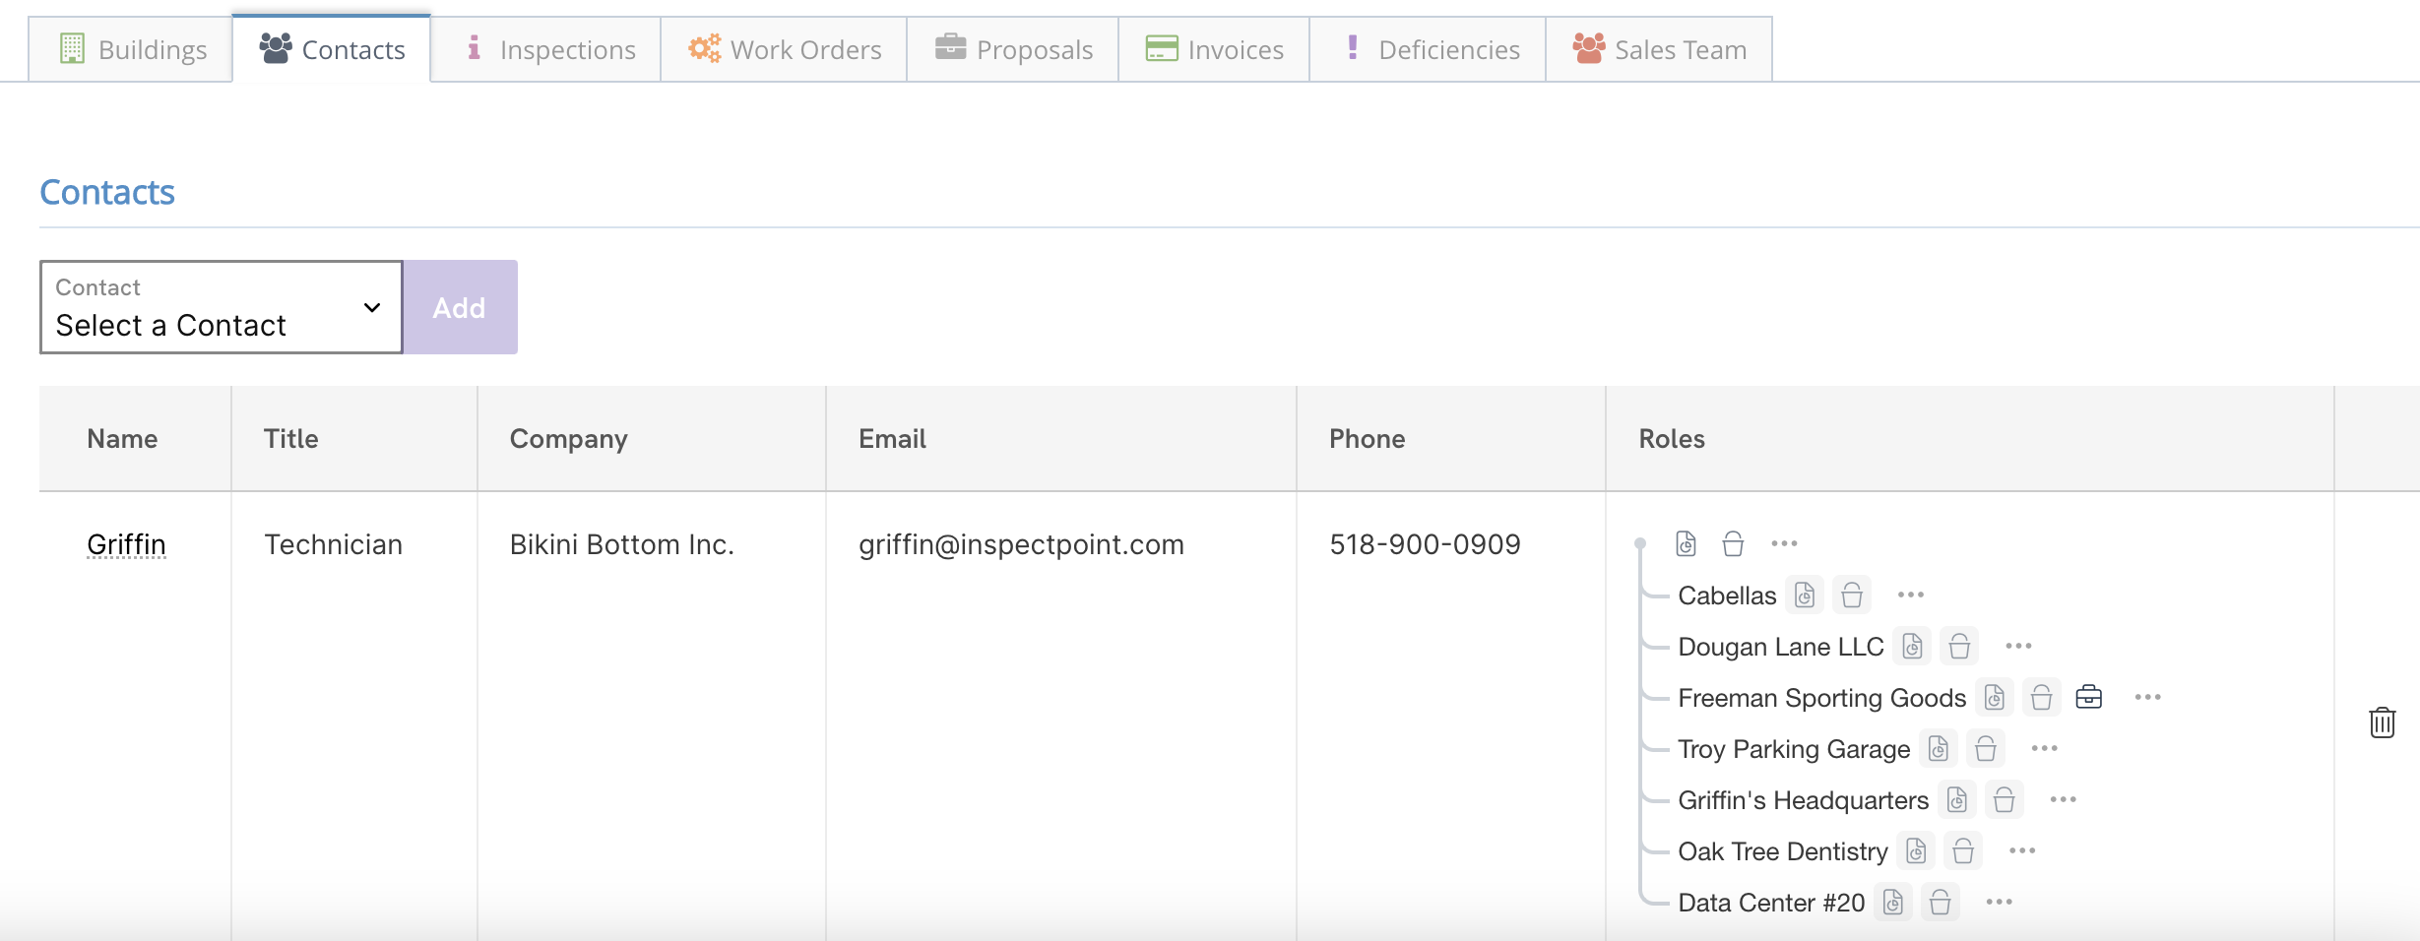Click the Cabellas building name
The width and height of the screenshot is (2420, 941).
coord(1727,596)
